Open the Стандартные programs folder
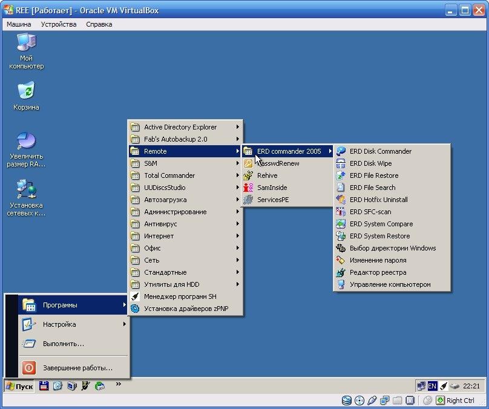This screenshot has height=409, width=489. (x=186, y=272)
